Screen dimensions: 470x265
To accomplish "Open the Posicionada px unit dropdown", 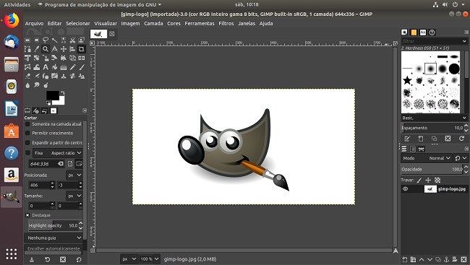I will [74, 175].
